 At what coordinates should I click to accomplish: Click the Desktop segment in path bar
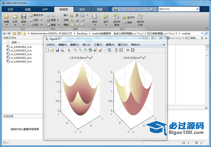[x=82, y=34]
